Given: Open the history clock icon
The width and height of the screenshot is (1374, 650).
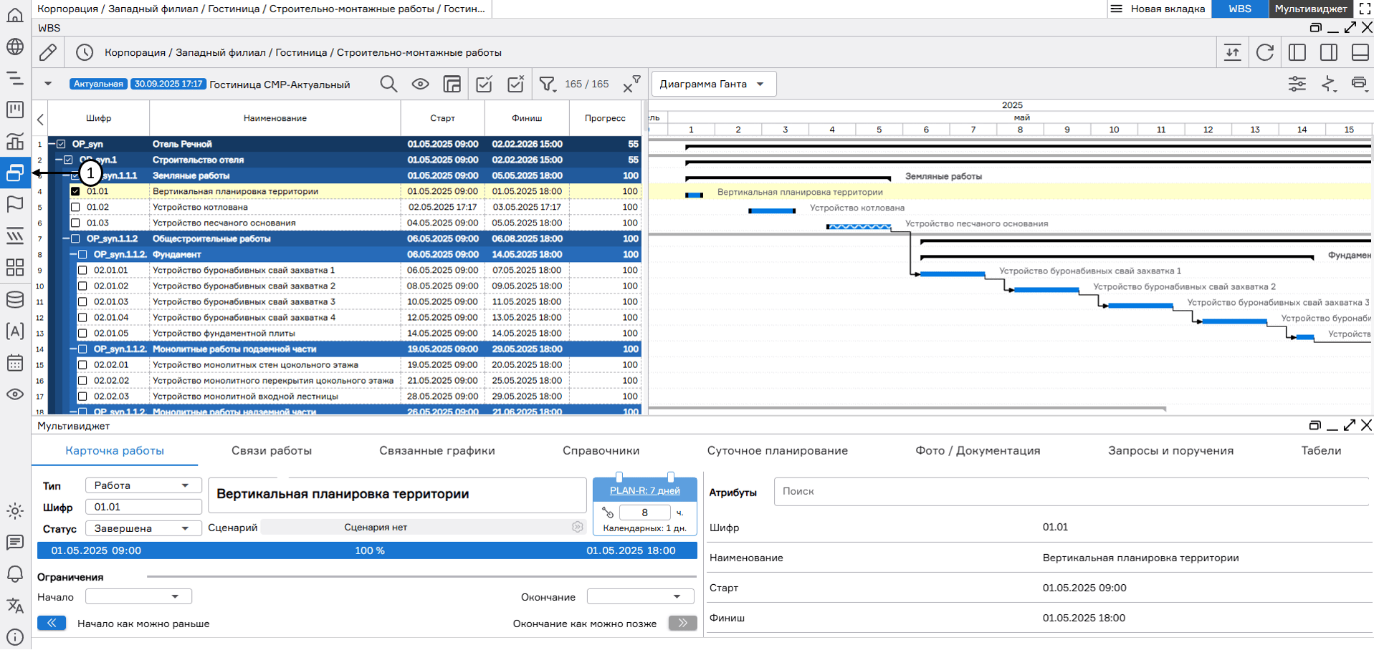Looking at the screenshot, I should (85, 52).
